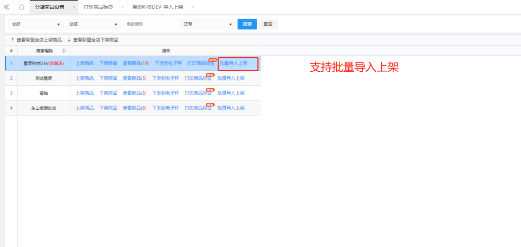The image size is (521, 247).
Task: View 查看联盟全店上架商品 with up arrow
Action: 36,40
